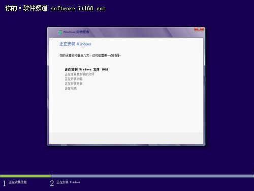Screen dimensions: 254x191
Task: Close the Windows 安装程序 dialog
Action: pyautogui.click(x=199, y=29)
